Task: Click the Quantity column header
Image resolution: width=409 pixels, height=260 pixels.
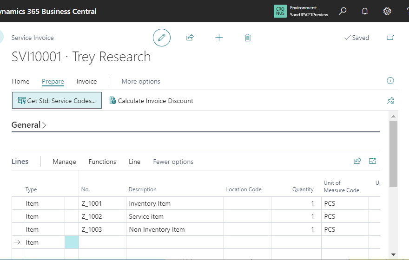Action: [x=303, y=189]
